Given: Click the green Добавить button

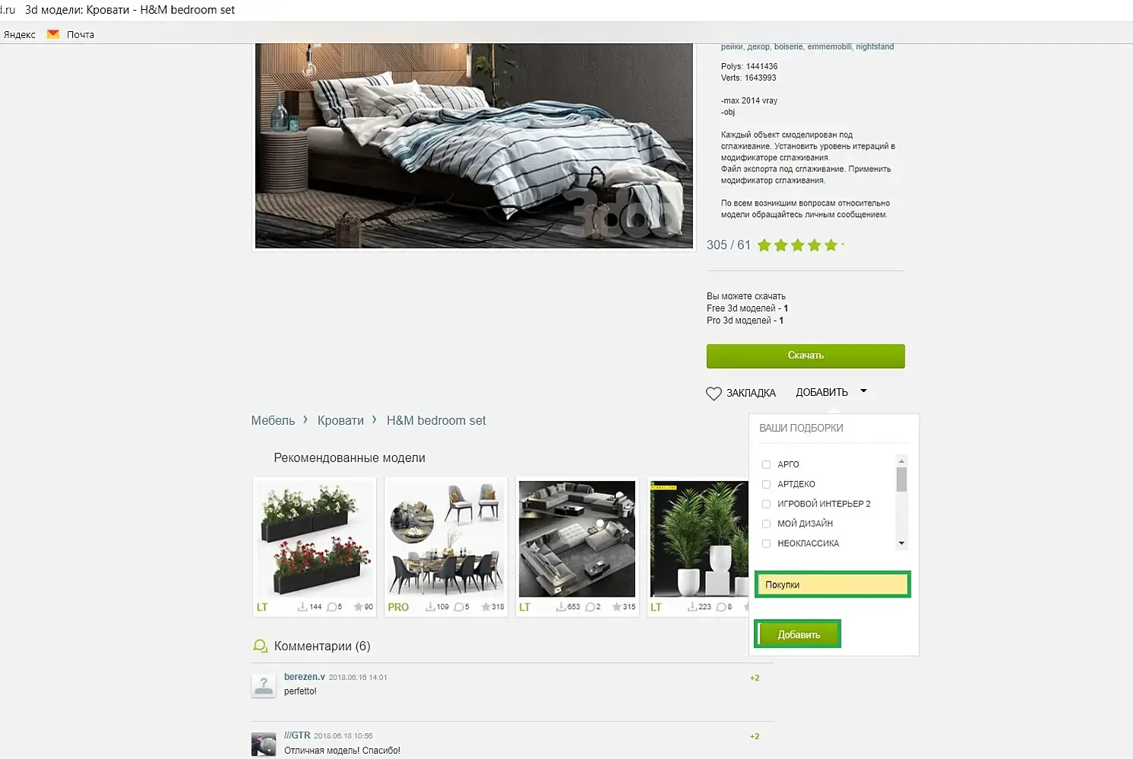Looking at the screenshot, I should tap(798, 634).
